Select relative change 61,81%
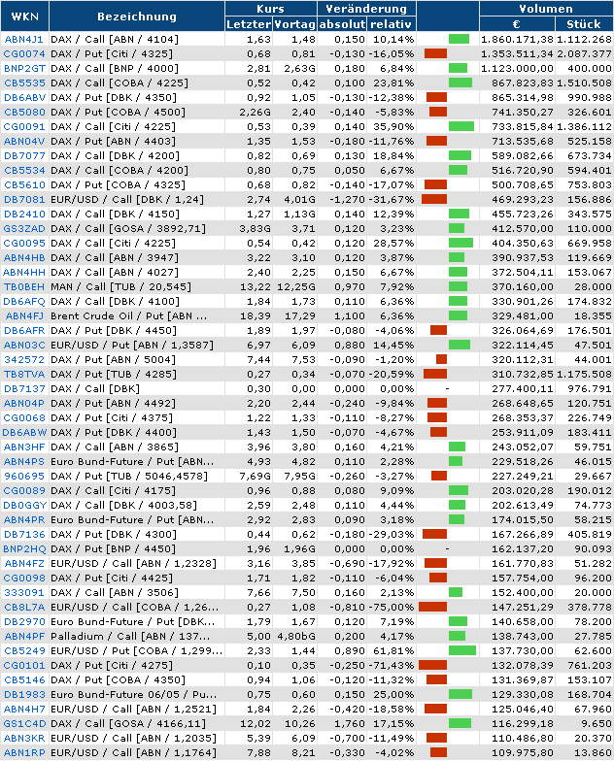 [393, 650]
